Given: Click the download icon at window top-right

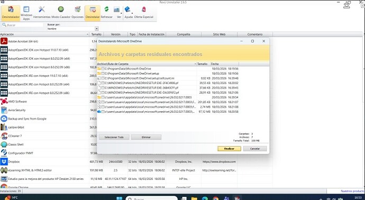Looking at the screenshot, I should (x=347, y=5).
